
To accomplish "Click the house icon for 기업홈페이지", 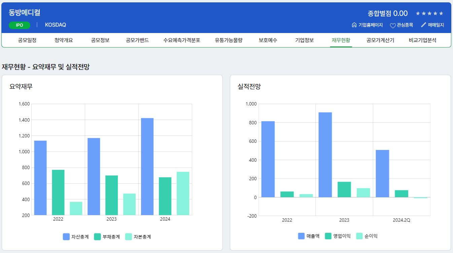I will 354,25.
